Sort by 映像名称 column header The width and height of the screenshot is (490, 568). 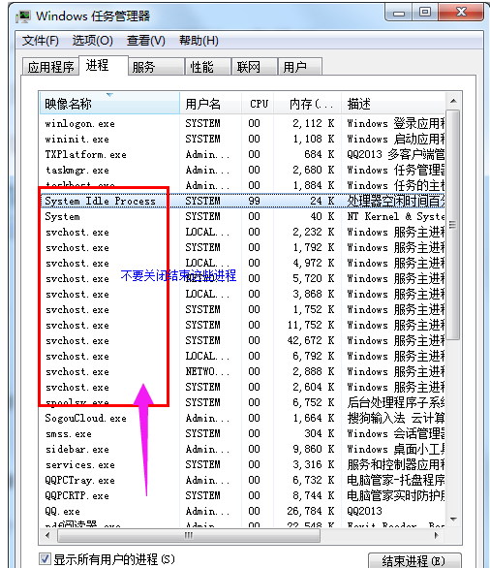pyautogui.click(x=109, y=104)
